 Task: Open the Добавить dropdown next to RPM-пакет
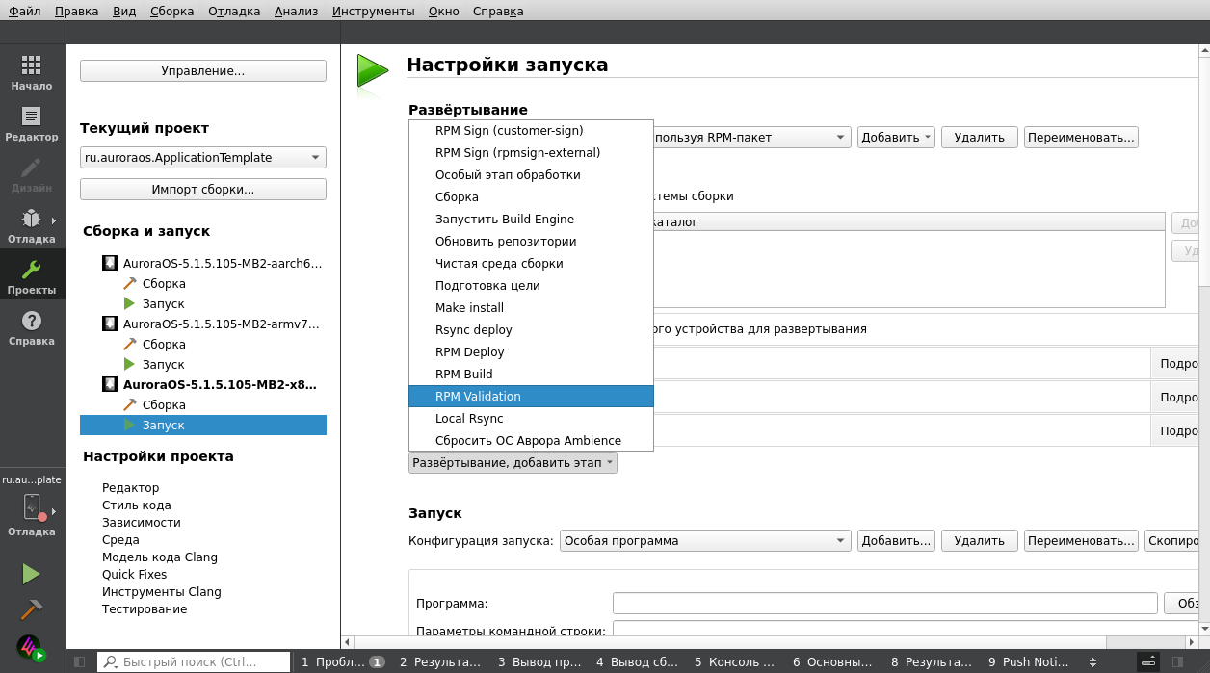[896, 137]
